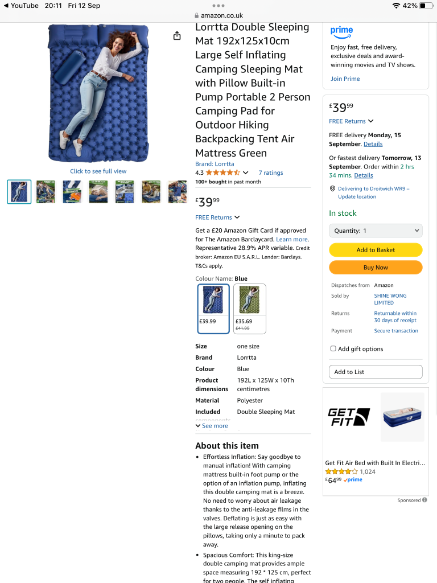The height and width of the screenshot is (583, 437).
Task: Click the Prime logo
Action: point(341,32)
